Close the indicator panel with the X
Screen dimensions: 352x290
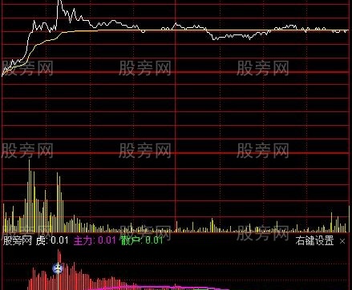(x=342, y=241)
